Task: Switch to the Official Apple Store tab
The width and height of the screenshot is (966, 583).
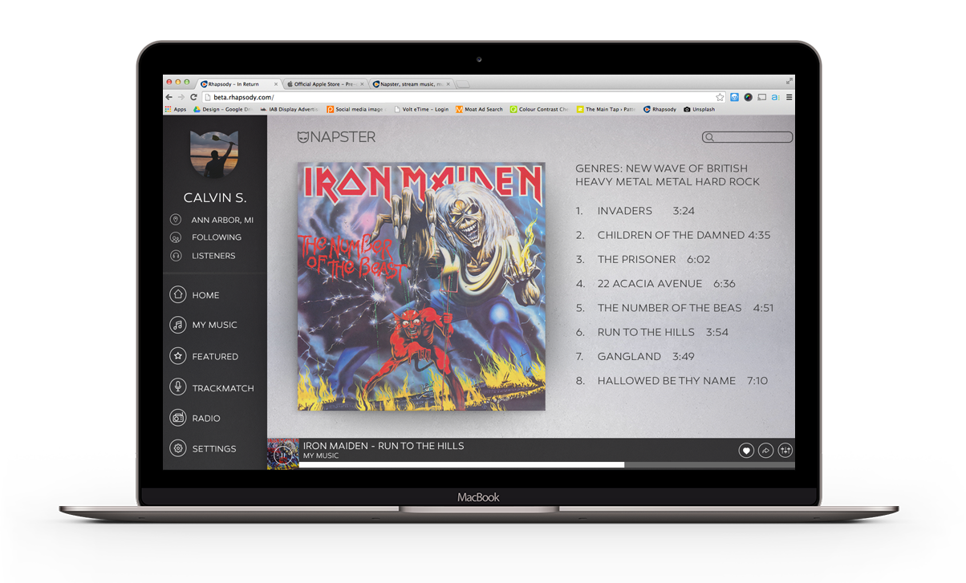Action: (x=325, y=83)
